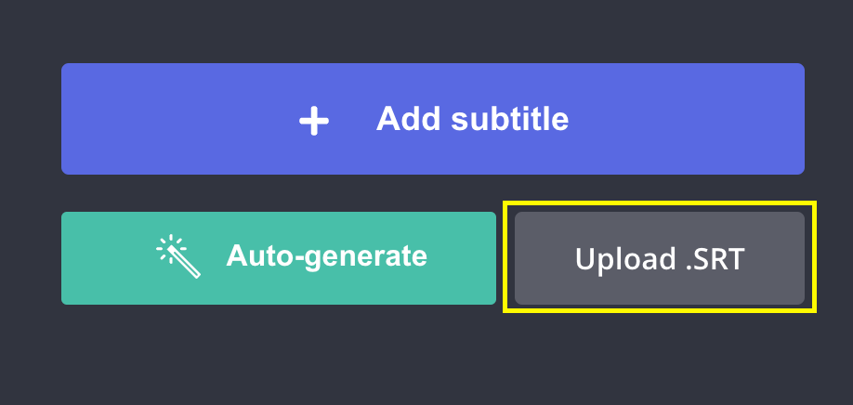
Task: Click the "Upload .SRT" text label
Action: (x=660, y=258)
